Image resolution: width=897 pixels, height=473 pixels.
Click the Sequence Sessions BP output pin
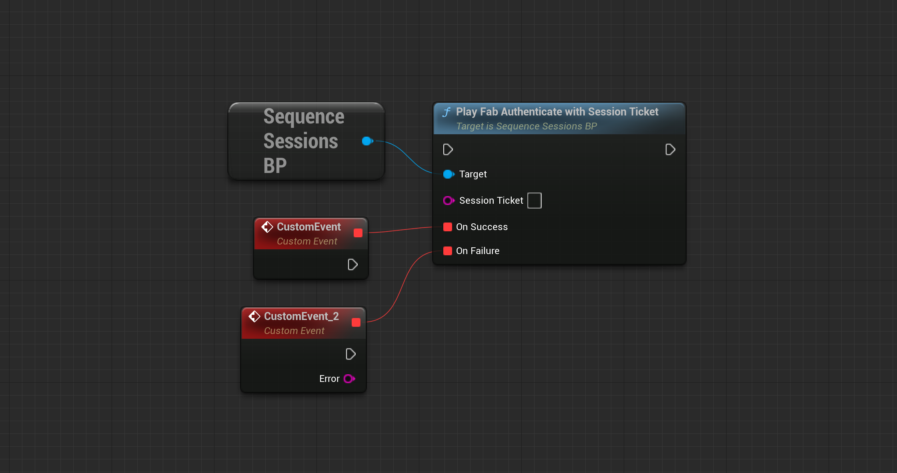(367, 141)
